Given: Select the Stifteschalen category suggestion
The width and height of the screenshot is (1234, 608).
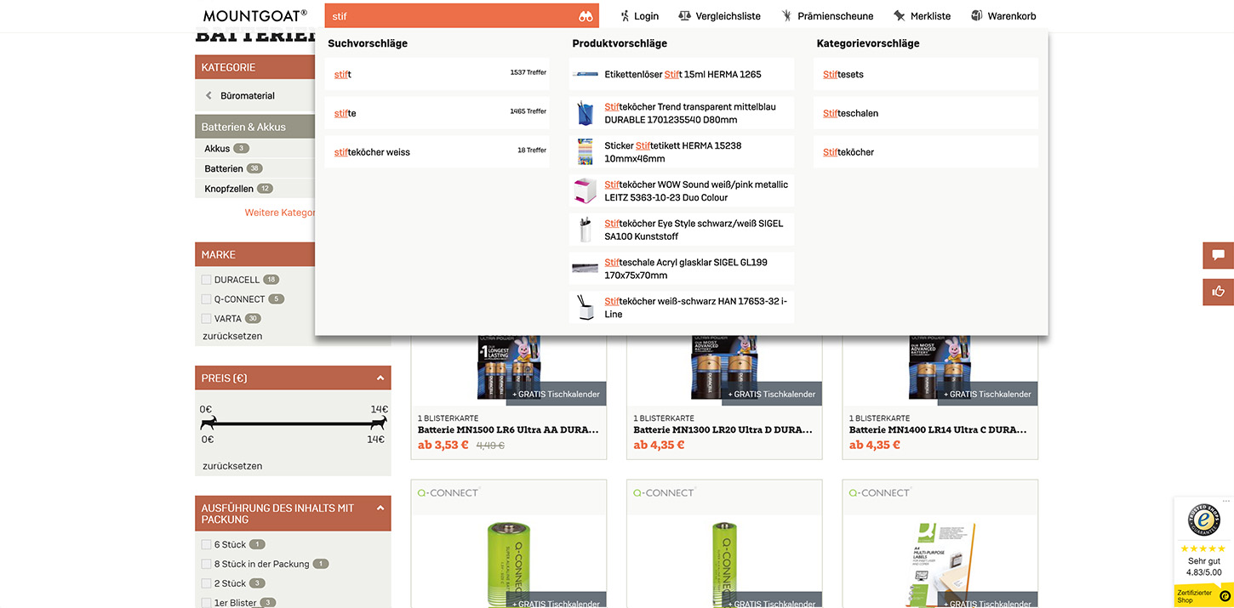Looking at the screenshot, I should [x=926, y=113].
